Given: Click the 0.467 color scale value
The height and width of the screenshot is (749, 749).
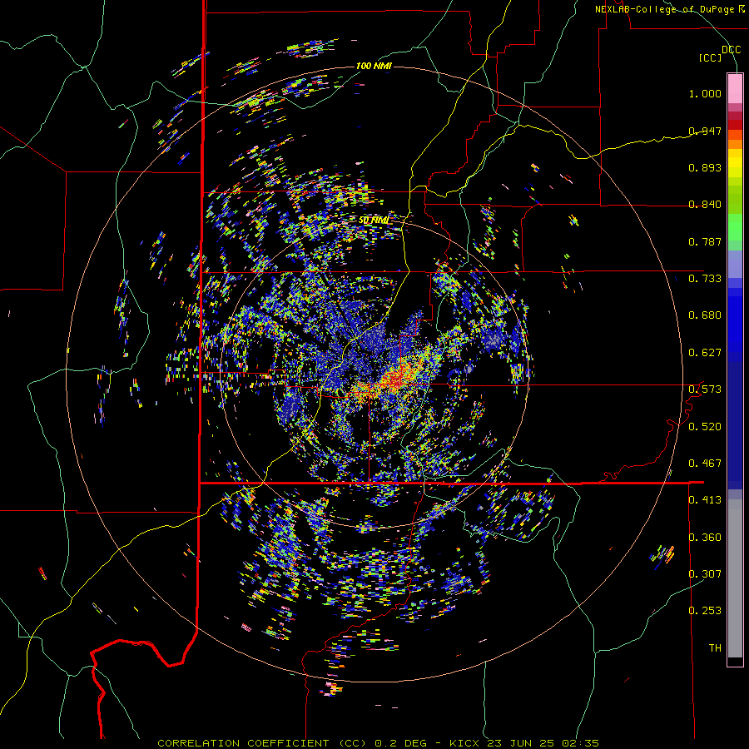Looking at the screenshot, I should [x=705, y=463].
